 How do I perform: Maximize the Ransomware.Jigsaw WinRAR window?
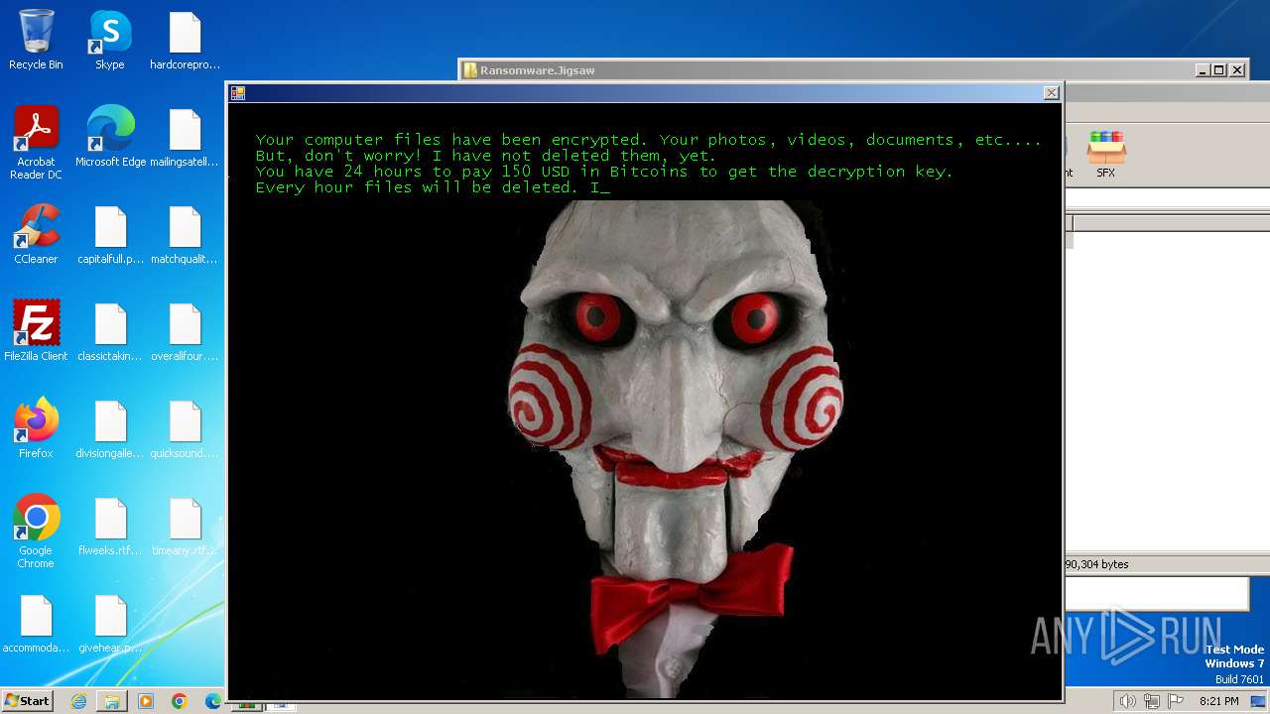click(1219, 70)
